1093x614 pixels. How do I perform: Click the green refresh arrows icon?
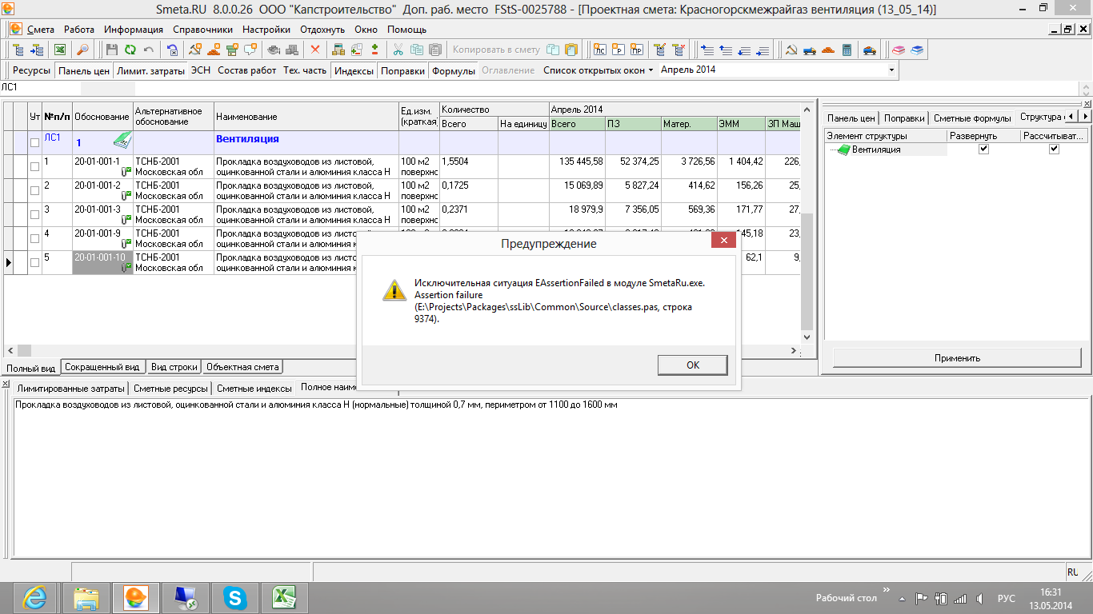[x=130, y=50]
